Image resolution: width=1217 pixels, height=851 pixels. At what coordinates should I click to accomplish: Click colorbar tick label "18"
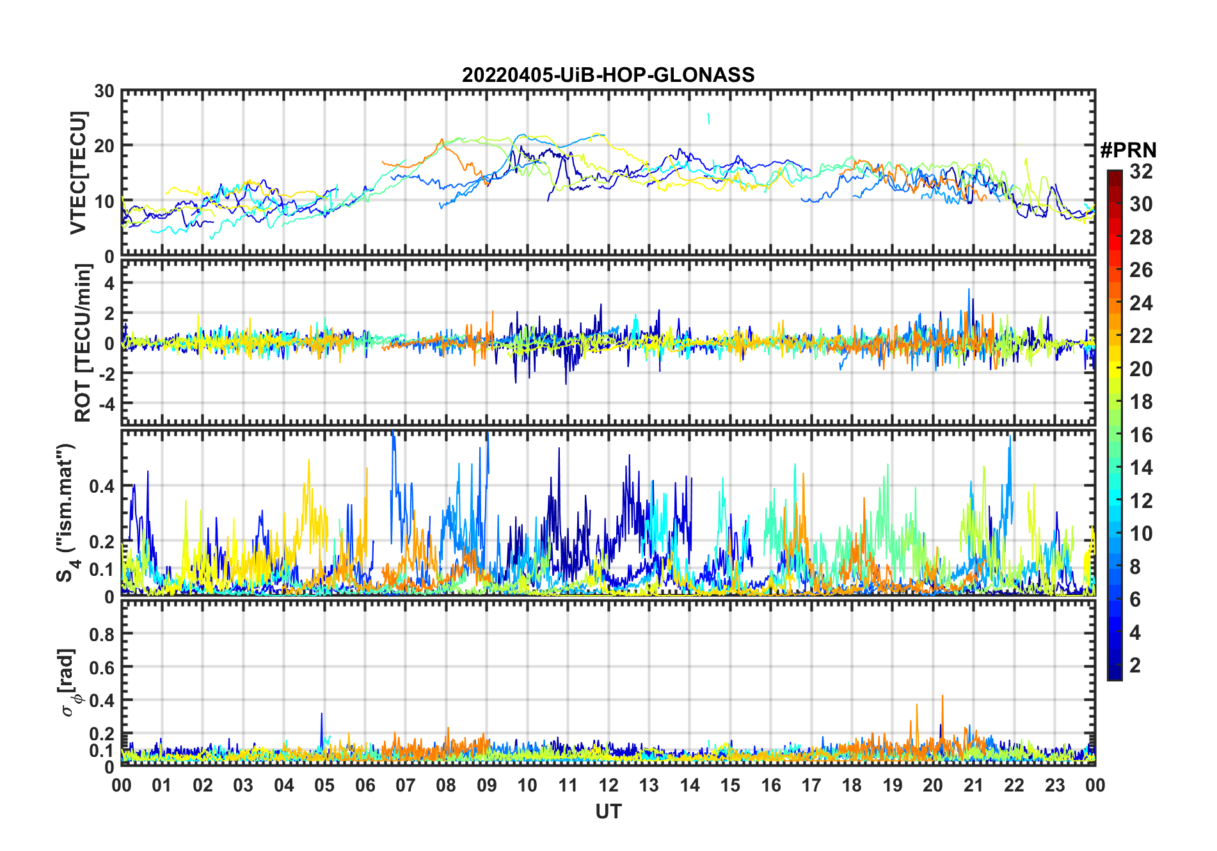[1141, 402]
